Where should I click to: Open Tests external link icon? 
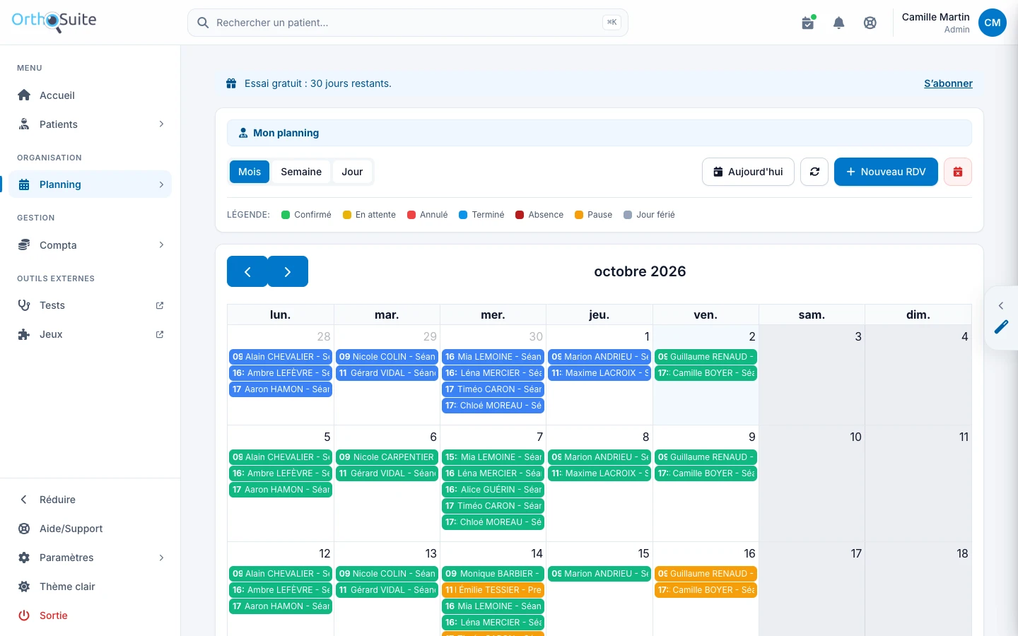(160, 305)
